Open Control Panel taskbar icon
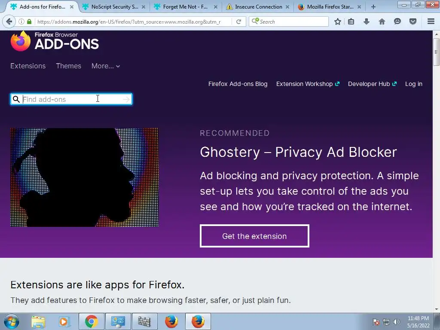Image resolution: width=440 pixels, height=330 pixels. tap(118, 321)
